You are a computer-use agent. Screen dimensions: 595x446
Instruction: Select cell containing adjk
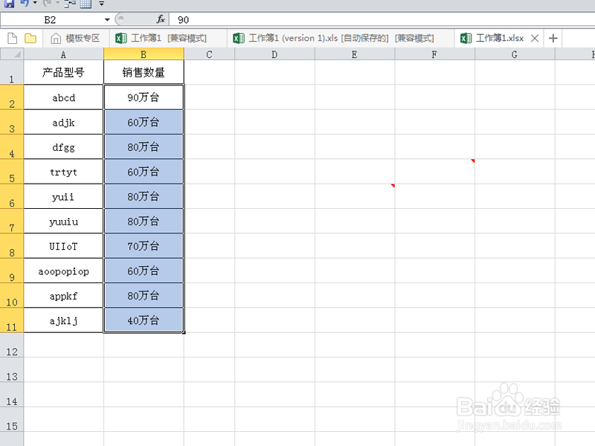coord(63,122)
